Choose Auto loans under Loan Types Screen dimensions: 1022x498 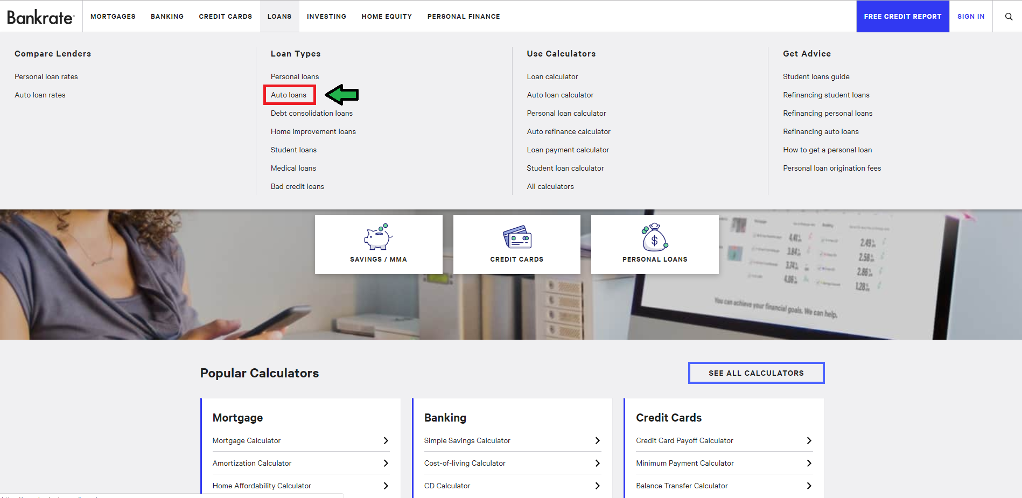(x=289, y=95)
